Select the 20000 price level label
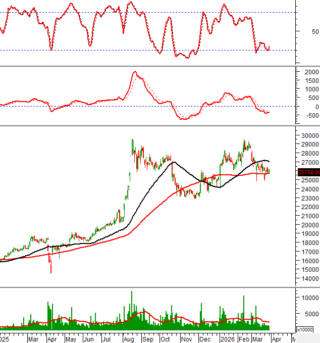Screen dimensions: 320x343 [307, 225]
